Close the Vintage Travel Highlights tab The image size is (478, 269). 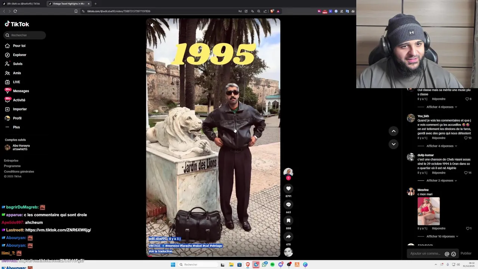(x=89, y=4)
